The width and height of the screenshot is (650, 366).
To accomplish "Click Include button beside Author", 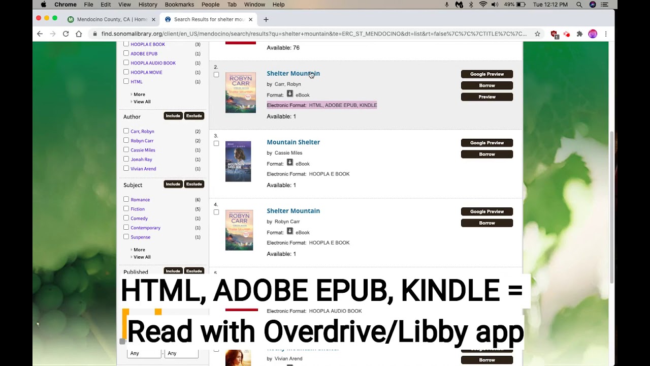I will point(173,116).
